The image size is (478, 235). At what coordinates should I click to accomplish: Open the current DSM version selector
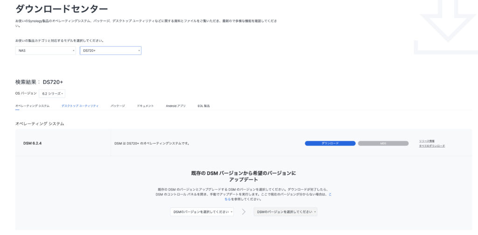tap(202, 212)
